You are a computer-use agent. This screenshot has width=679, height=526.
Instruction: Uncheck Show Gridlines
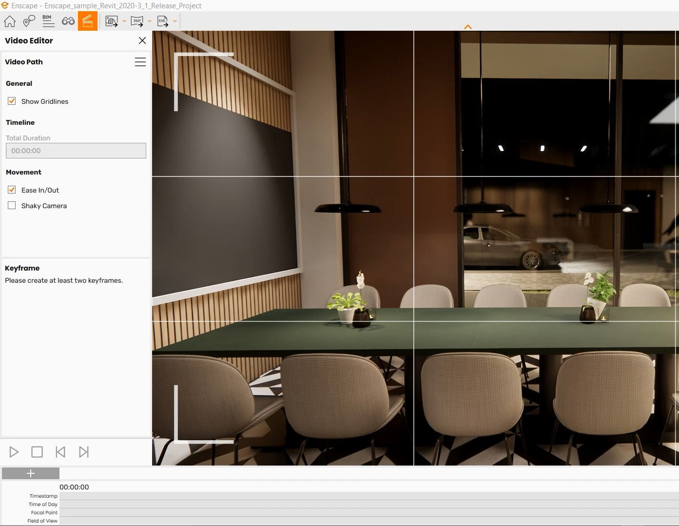click(11, 101)
